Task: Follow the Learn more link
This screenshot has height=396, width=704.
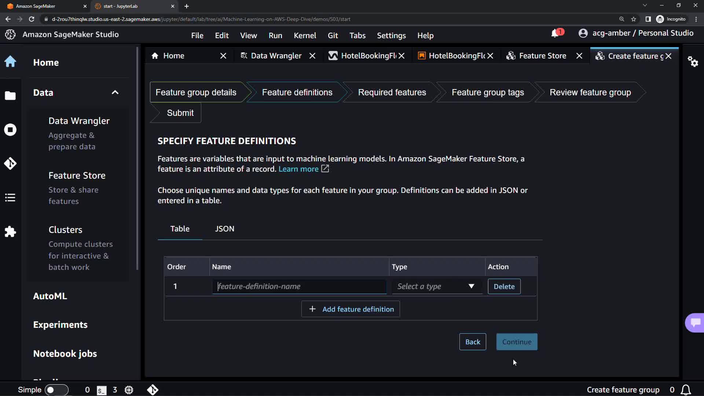Action: click(x=298, y=169)
